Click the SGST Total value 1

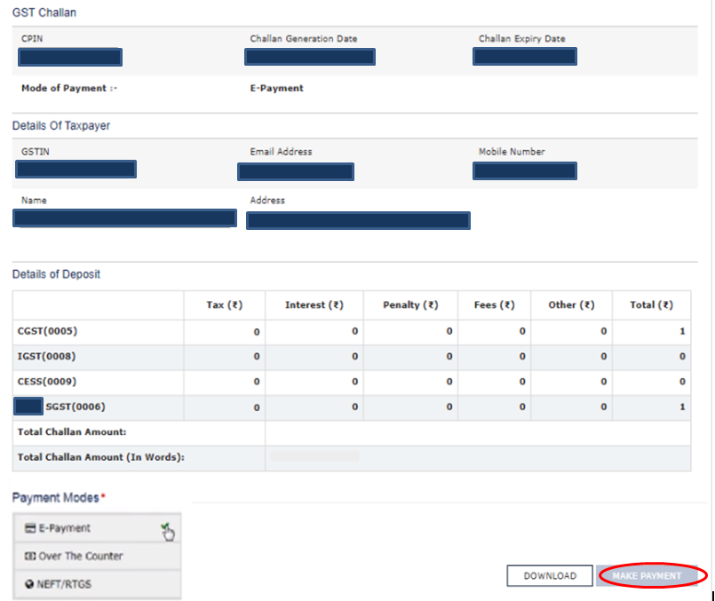pos(682,407)
